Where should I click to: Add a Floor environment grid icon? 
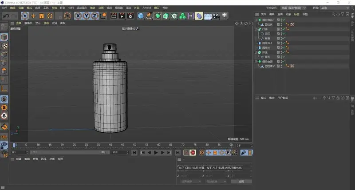click(x=208, y=16)
